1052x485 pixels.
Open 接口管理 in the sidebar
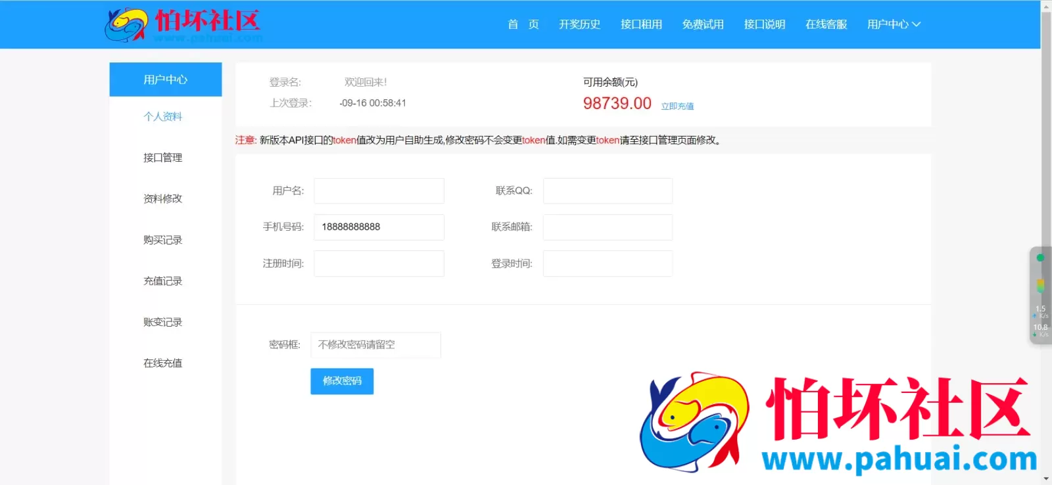click(x=163, y=158)
